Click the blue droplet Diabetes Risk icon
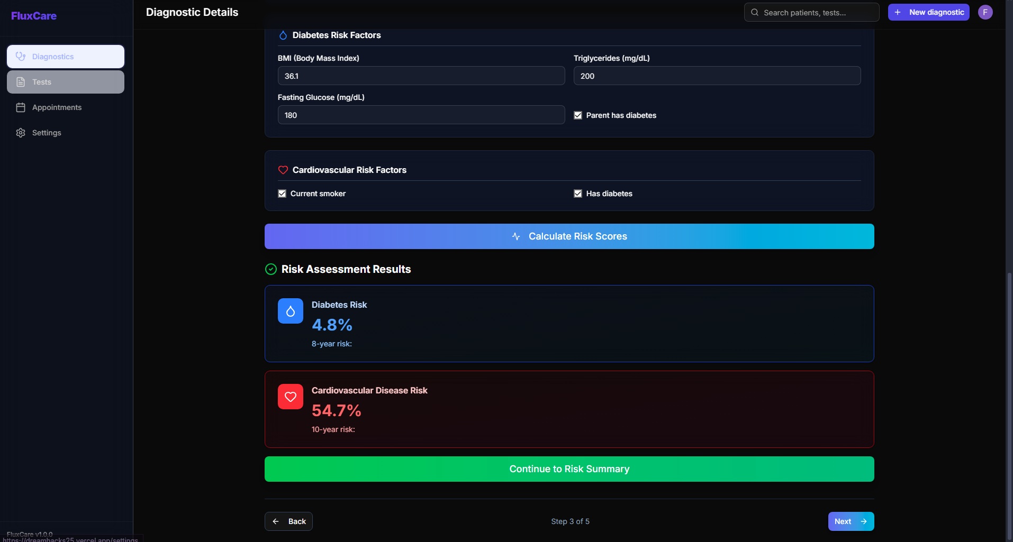The width and height of the screenshot is (1013, 542). point(291,311)
